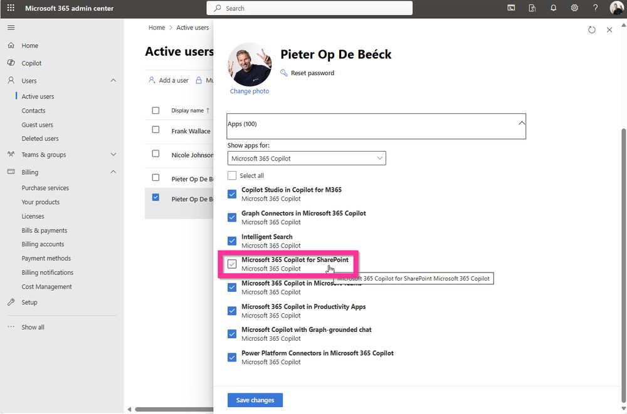
Task: Open Cost Management in sidebar
Action: (x=47, y=287)
